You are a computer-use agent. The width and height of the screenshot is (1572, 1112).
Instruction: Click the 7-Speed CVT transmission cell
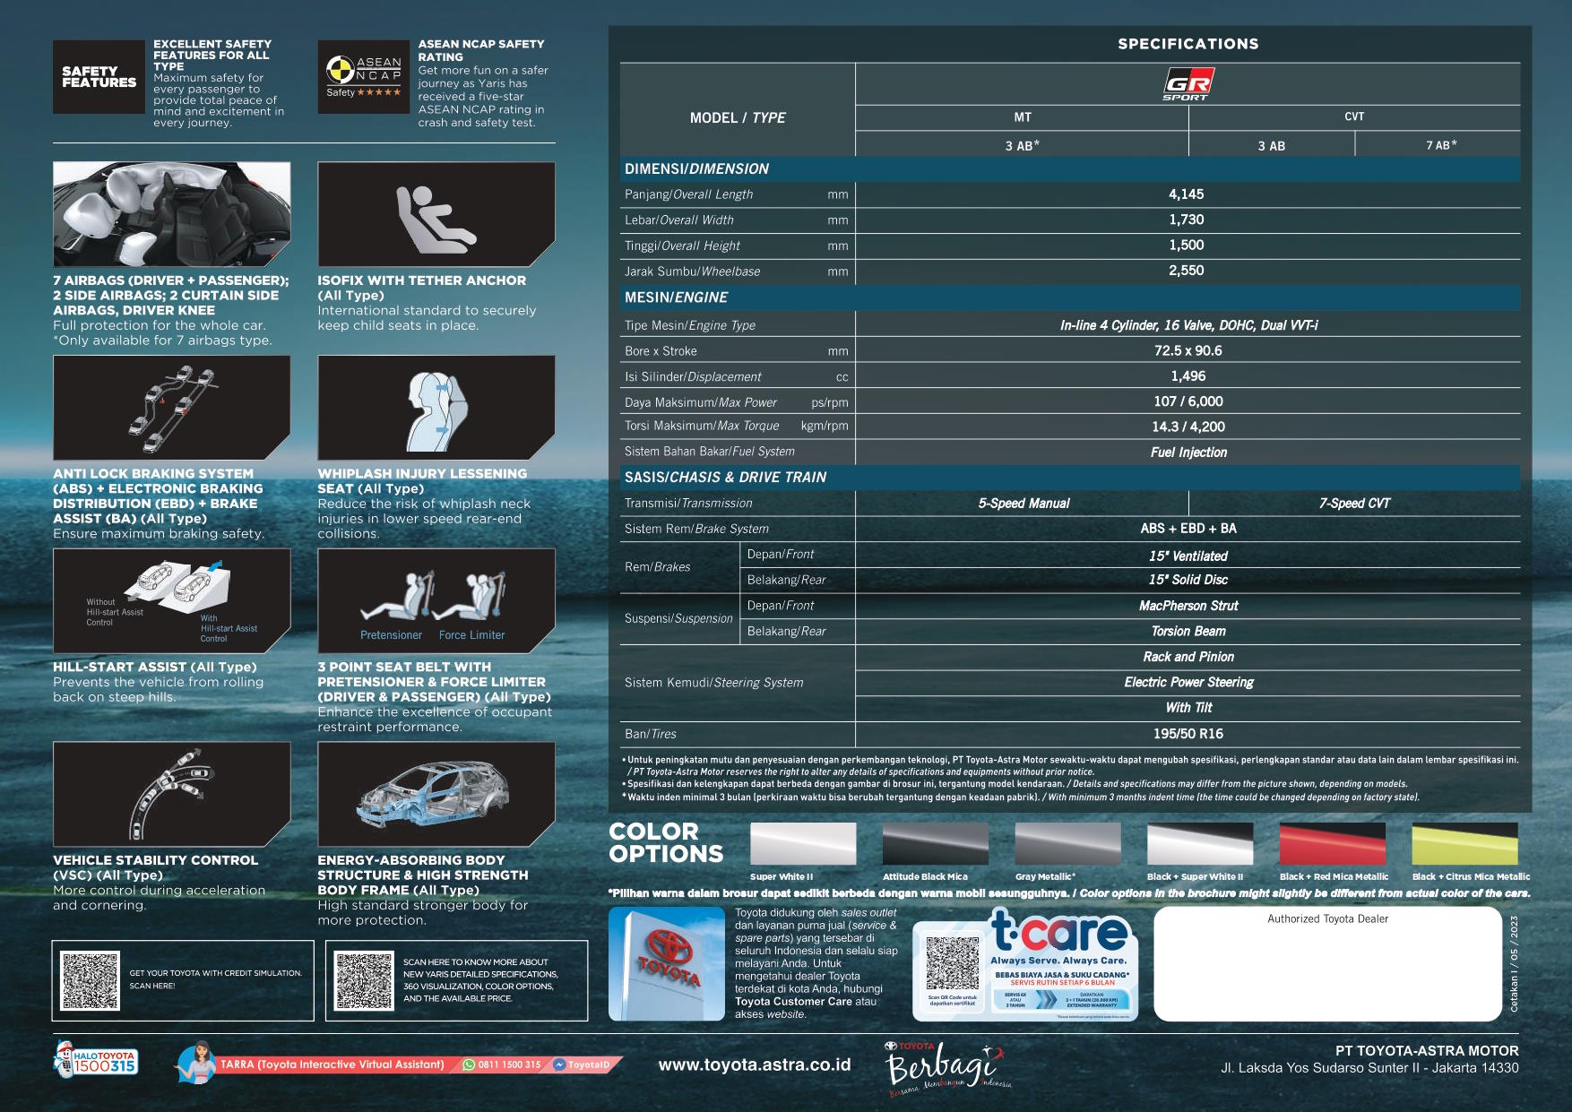[1354, 504]
